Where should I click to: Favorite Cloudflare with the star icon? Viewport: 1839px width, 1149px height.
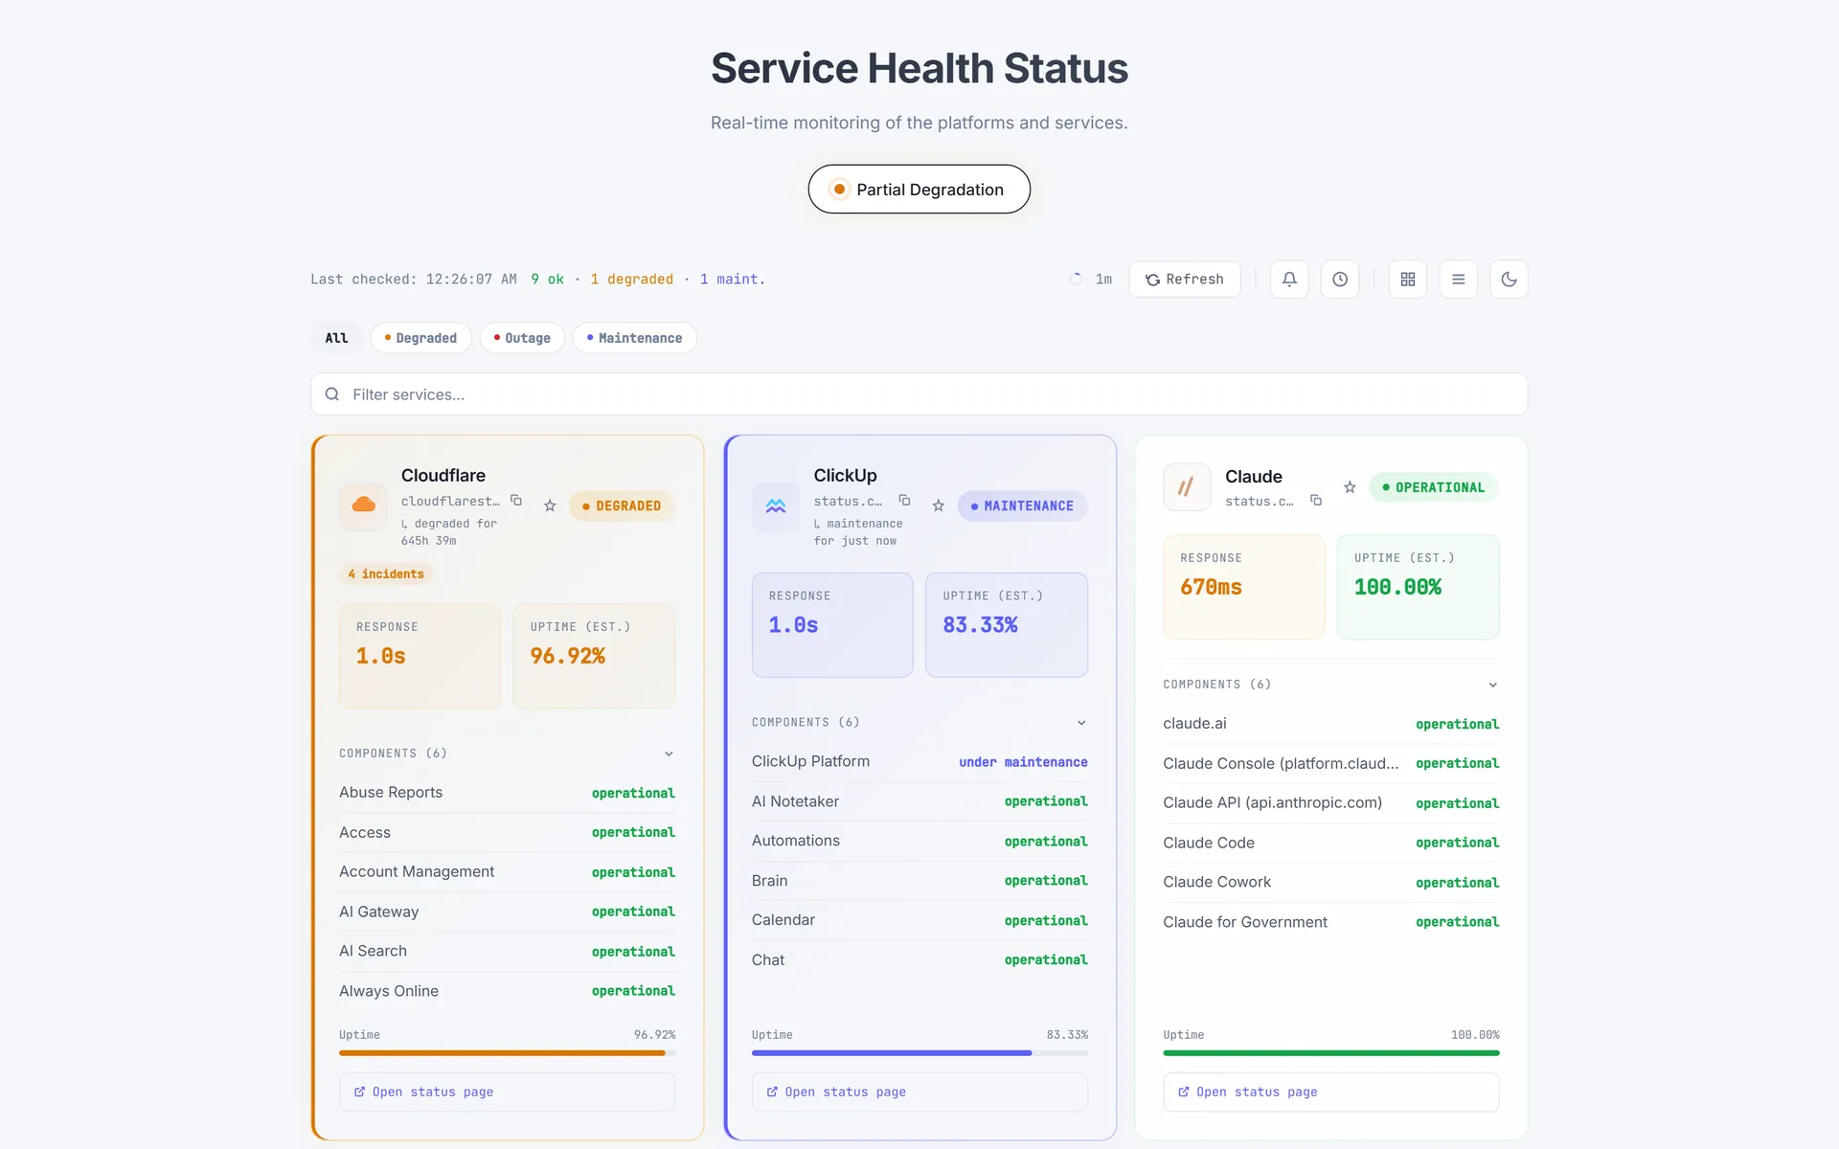pos(550,506)
